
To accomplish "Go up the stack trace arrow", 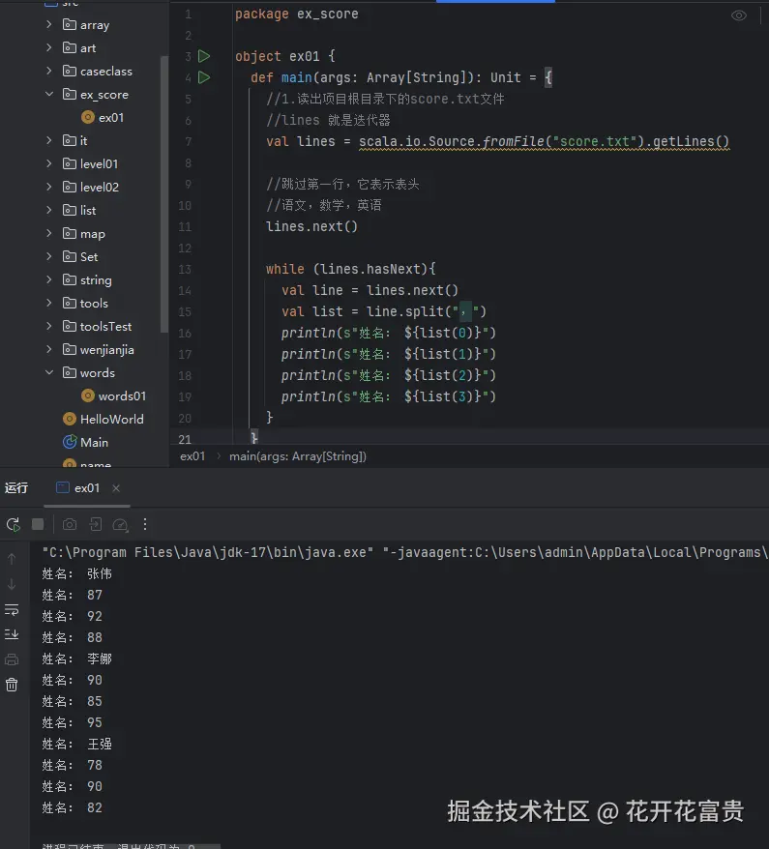I will click(12, 558).
